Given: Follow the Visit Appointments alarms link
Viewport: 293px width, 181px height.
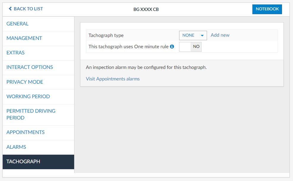Looking at the screenshot, I should [x=113, y=79].
